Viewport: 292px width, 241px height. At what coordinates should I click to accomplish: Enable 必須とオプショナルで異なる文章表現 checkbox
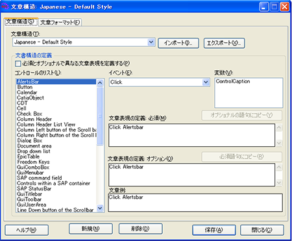click(x=18, y=64)
